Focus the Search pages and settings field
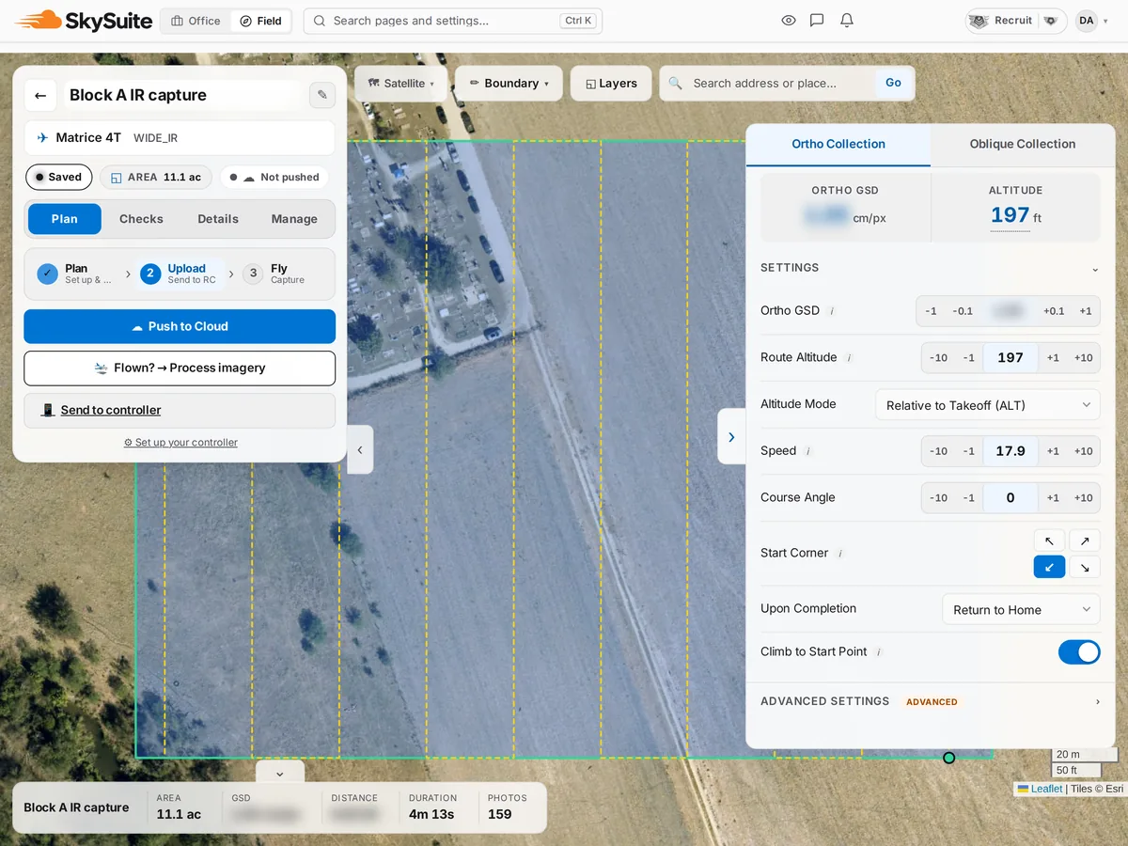Screen dimensions: 1128x846 tap(452, 21)
